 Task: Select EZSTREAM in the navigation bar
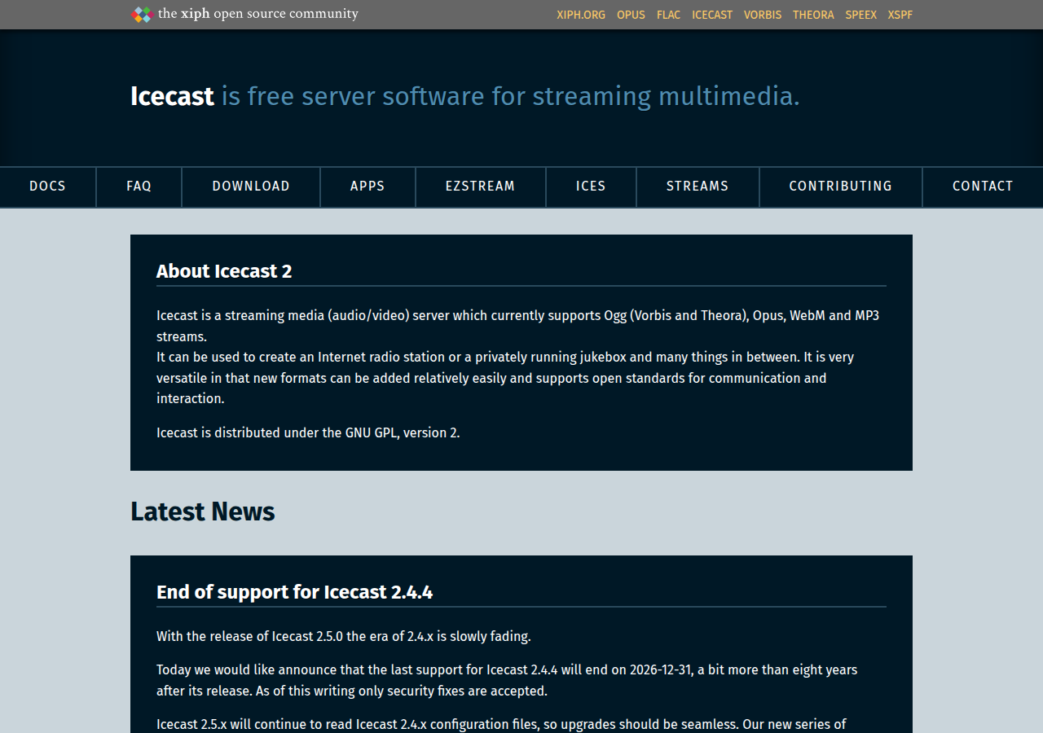[481, 187]
